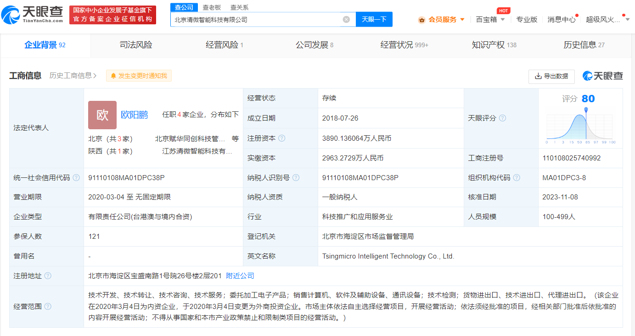
Task: Select the 知识产权 tab
Action: tap(494, 45)
